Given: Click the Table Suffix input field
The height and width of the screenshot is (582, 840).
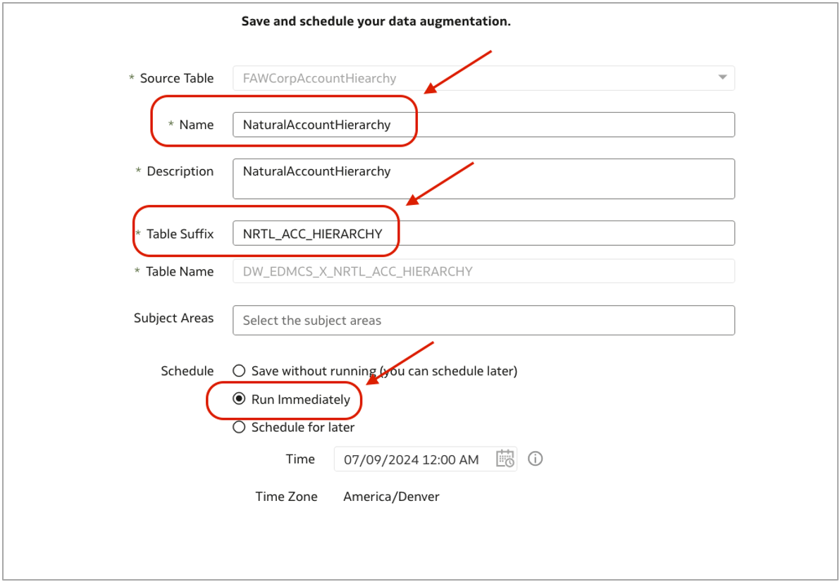Looking at the screenshot, I should (x=483, y=233).
